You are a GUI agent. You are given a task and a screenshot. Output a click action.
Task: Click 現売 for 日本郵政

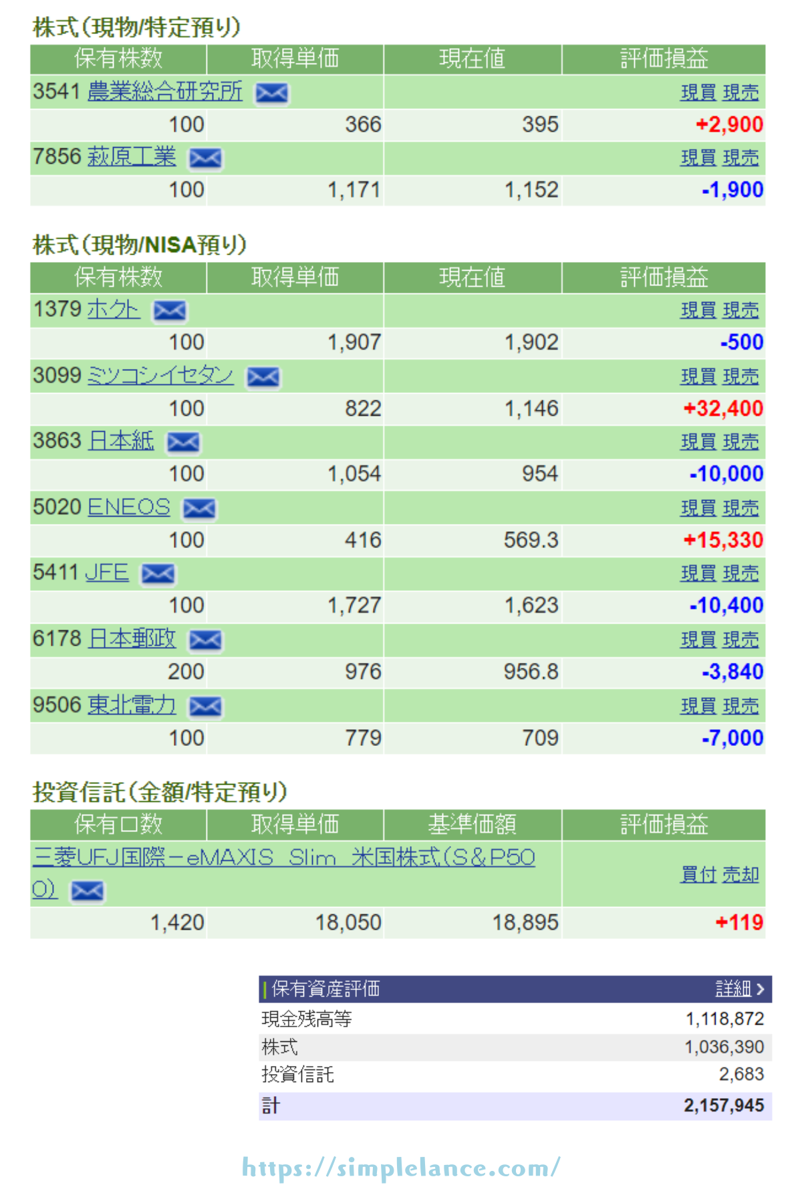pos(741,640)
